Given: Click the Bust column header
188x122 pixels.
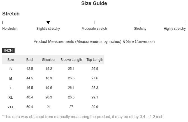Looking at the screenshot, I should [x=30, y=60].
